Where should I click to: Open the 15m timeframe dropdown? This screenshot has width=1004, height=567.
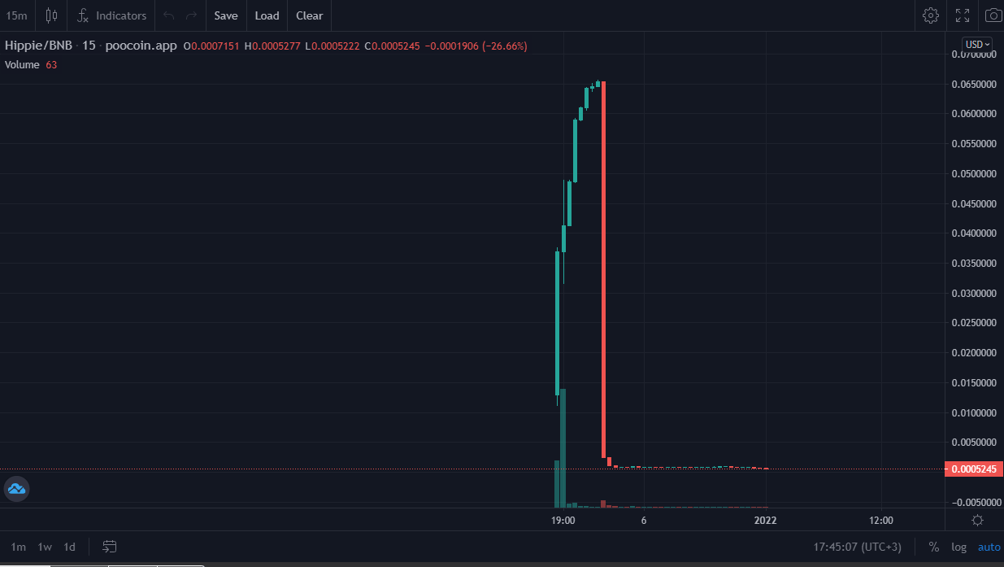[x=16, y=15]
